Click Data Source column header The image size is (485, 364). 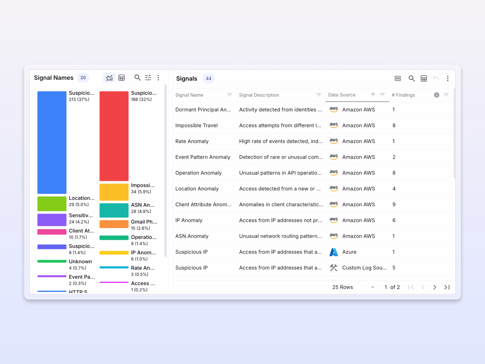pos(342,95)
